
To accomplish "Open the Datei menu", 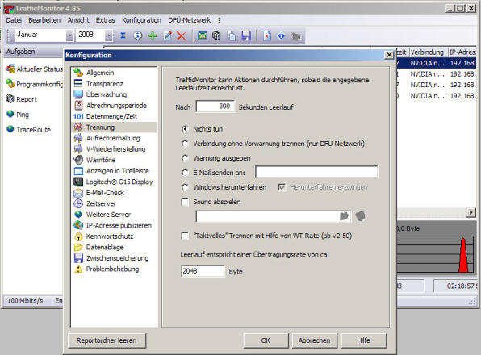I will click(14, 20).
